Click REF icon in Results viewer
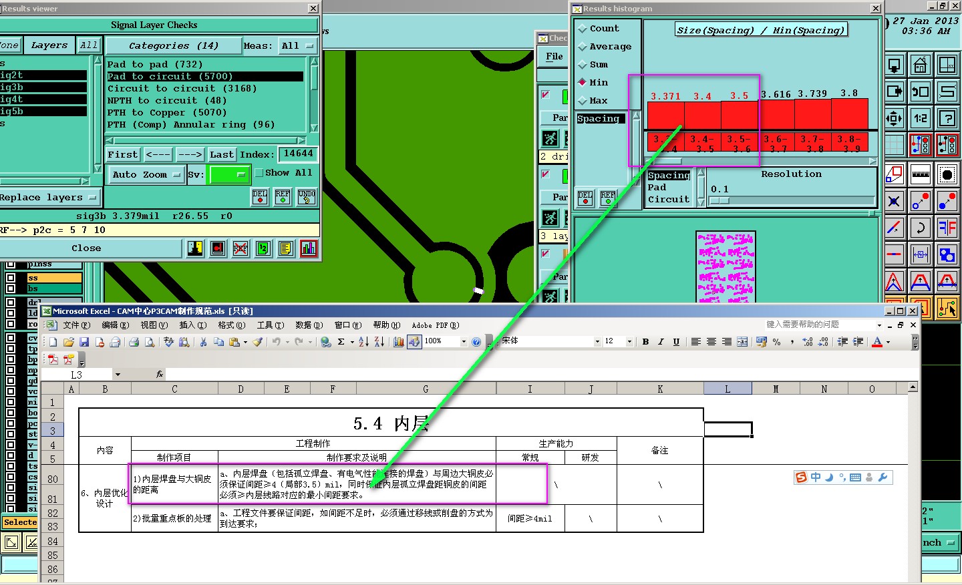Image resolution: width=962 pixels, height=585 pixels. pos(283,196)
